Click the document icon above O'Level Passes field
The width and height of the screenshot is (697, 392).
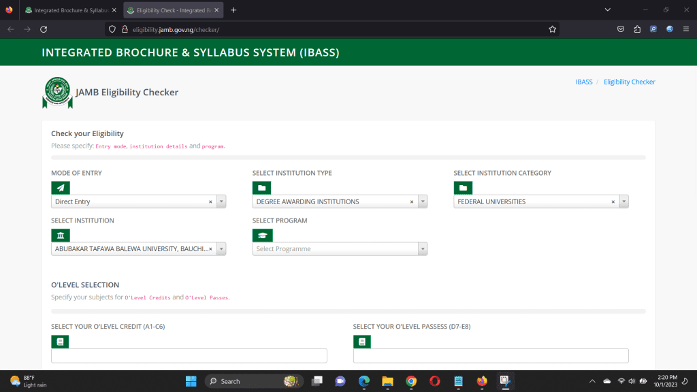point(362,342)
